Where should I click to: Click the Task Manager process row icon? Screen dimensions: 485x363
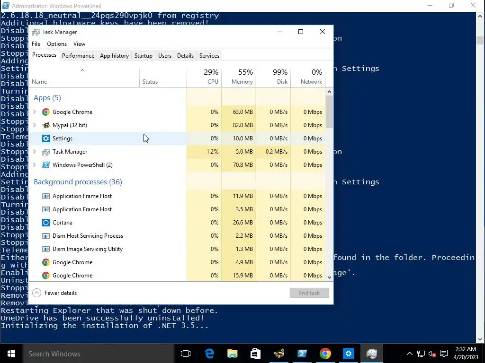46,152
